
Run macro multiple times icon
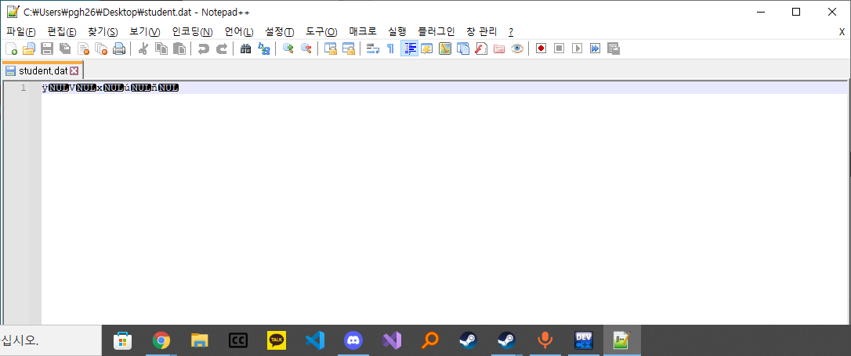pyautogui.click(x=596, y=49)
